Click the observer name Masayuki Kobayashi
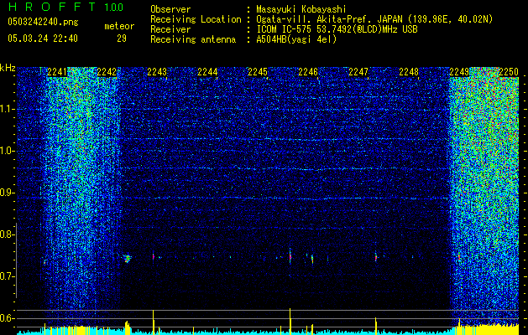The image size is (528, 335). [301, 9]
